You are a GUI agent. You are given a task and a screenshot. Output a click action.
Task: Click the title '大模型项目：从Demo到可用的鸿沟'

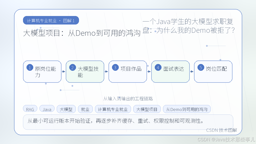pyautogui.click(x=82, y=33)
